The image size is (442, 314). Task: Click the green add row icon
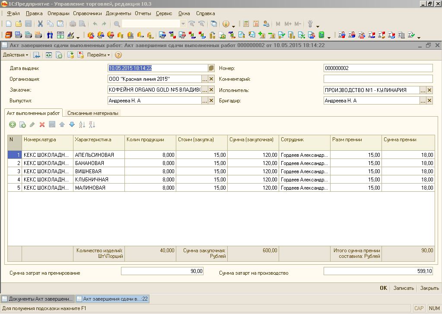tap(13, 124)
